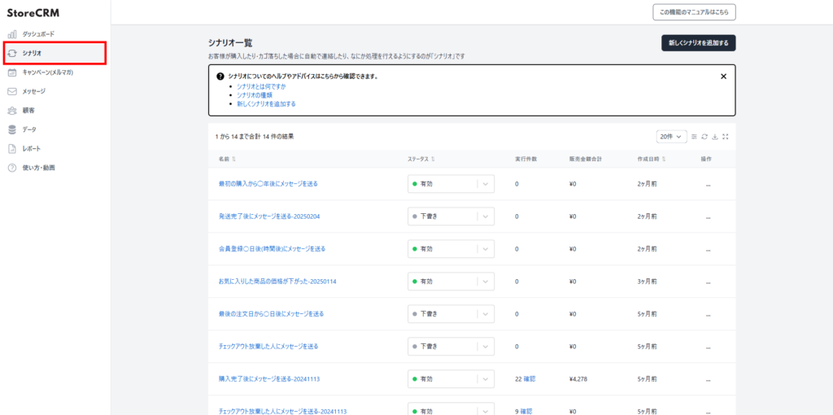833x415 pixels.
Task: Open レポート in the sidebar menu
Action: (x=32, y=149)
